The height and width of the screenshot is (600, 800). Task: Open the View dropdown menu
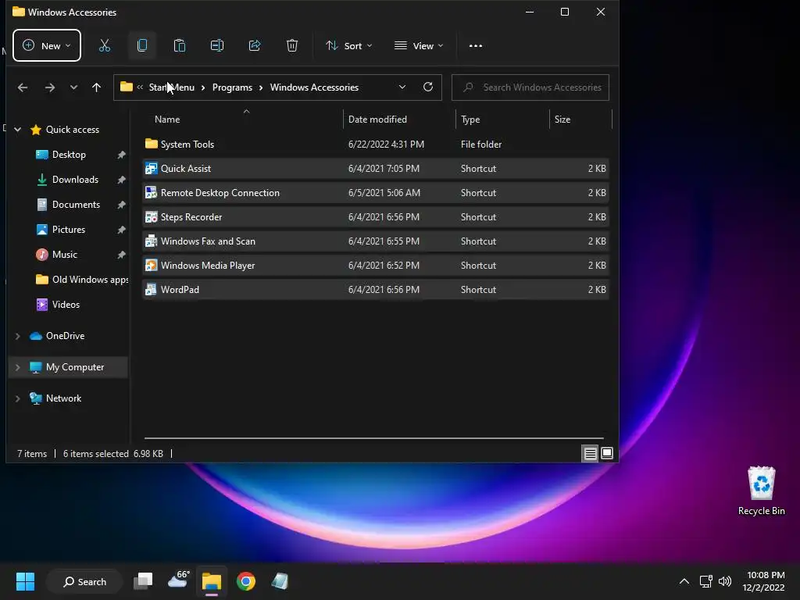(419, 46)
